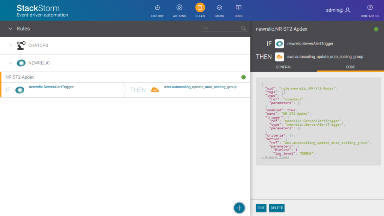Open the Docs book icon
This screenshot has height=216, width=384.
[238, 7]
